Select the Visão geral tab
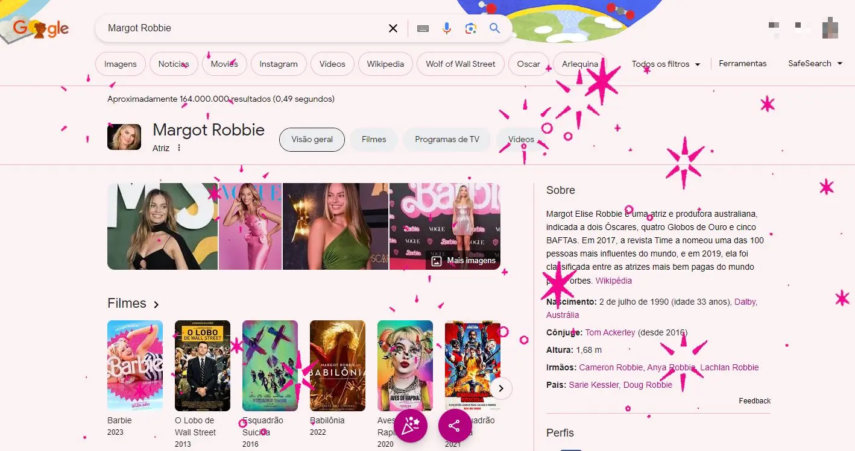 [x=312, y=139]
